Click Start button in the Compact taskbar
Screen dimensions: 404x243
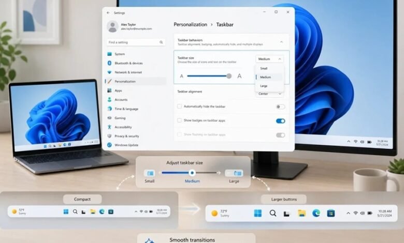point(66,211)
